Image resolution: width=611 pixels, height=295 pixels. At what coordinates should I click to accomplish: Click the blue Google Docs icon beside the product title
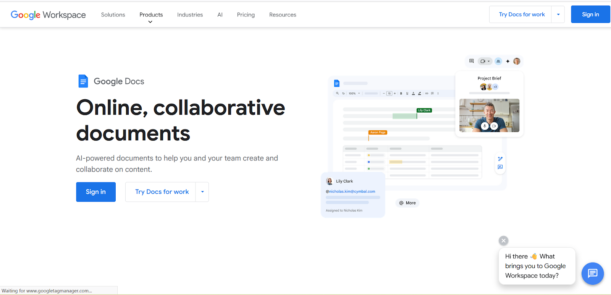coord(83,81)
